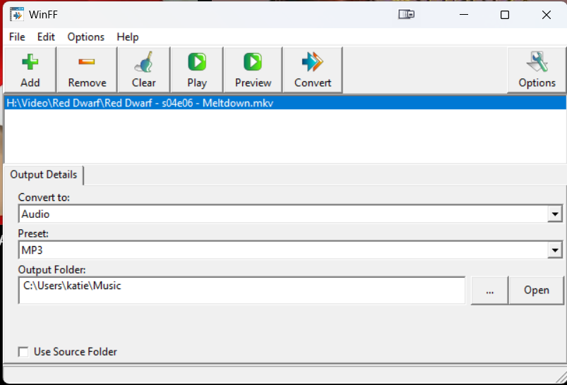Play the selected video file
Image resolution: width=567 pixels, height=385 pixels.
[197, 63]
